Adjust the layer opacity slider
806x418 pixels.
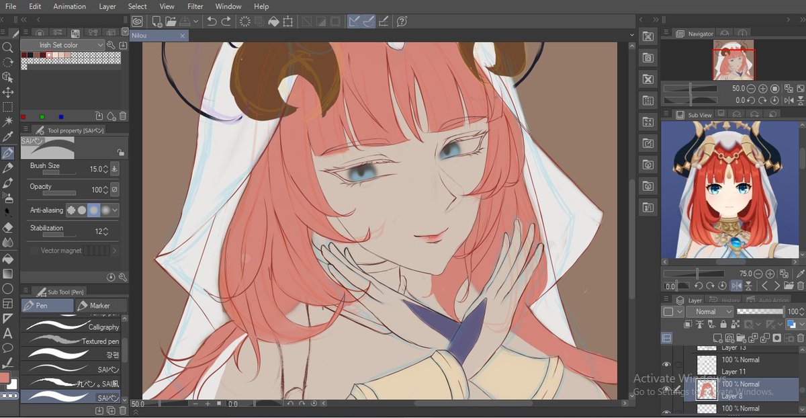(x=760, y=311)
